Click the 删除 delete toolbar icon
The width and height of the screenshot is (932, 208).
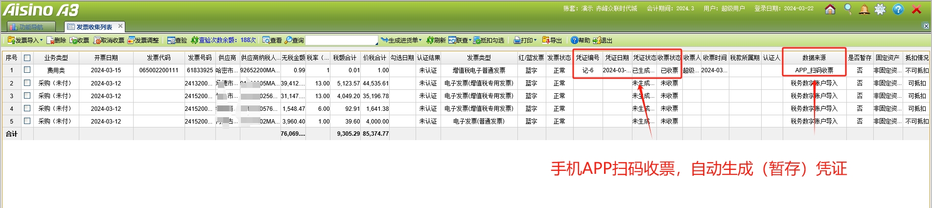(x=56, y=40)
